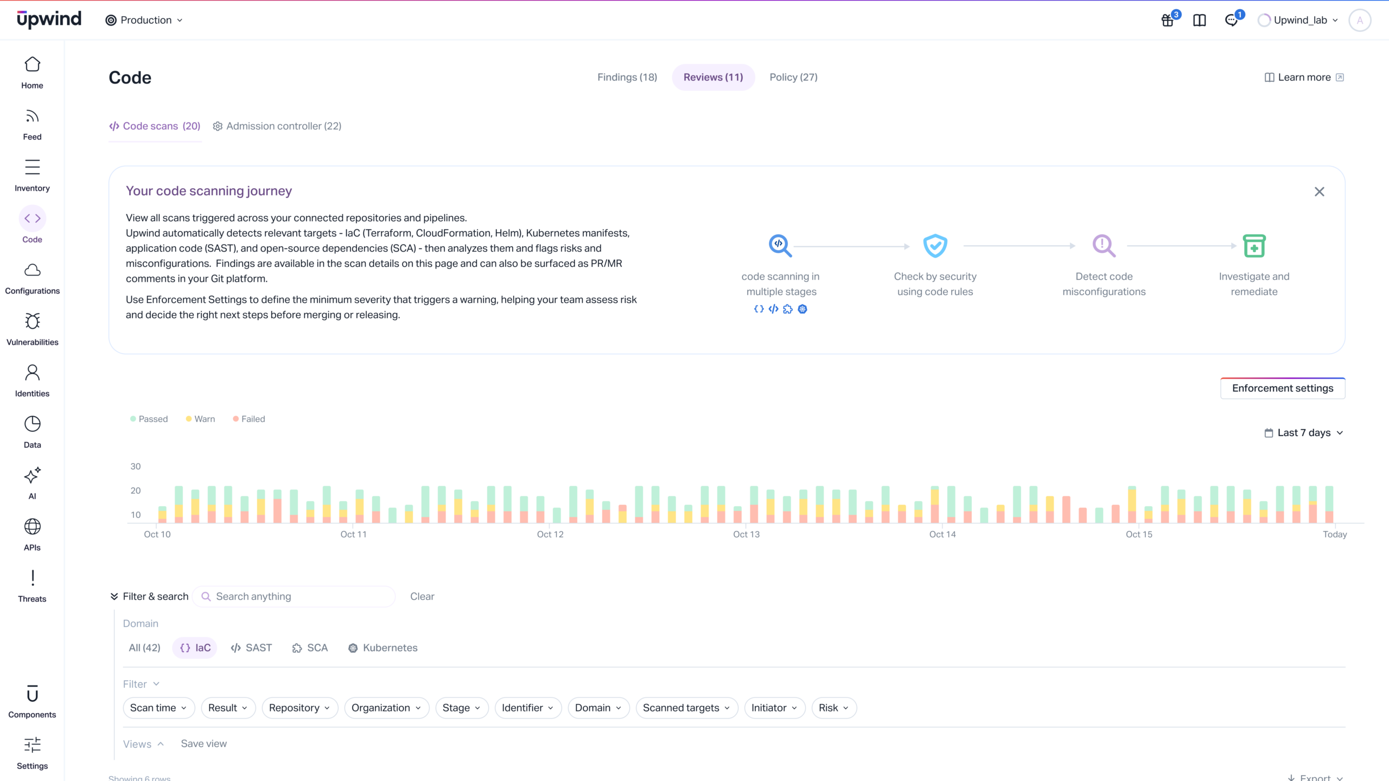Open the Identities person icon
This screenshot has width=1389, height=781.
coord(32,373)
